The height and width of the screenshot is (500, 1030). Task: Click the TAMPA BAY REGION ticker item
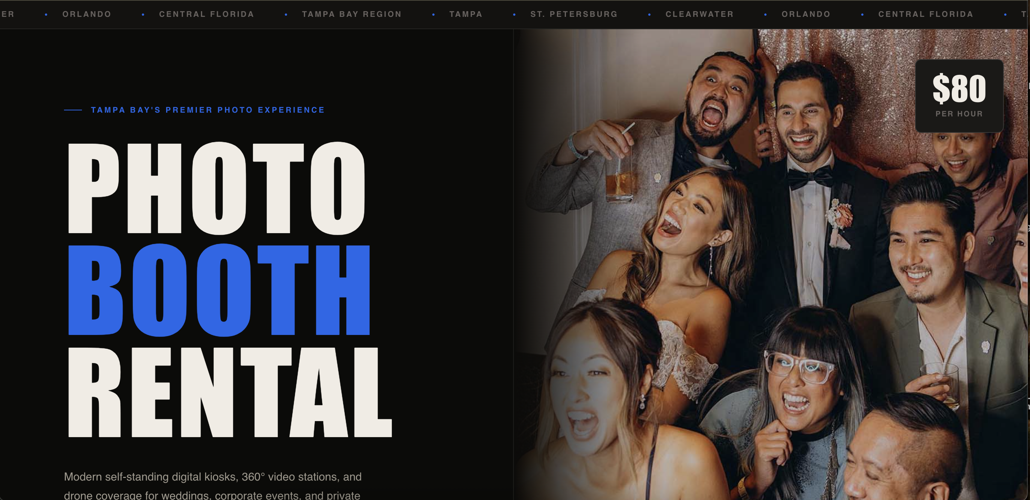coord(351,14)
